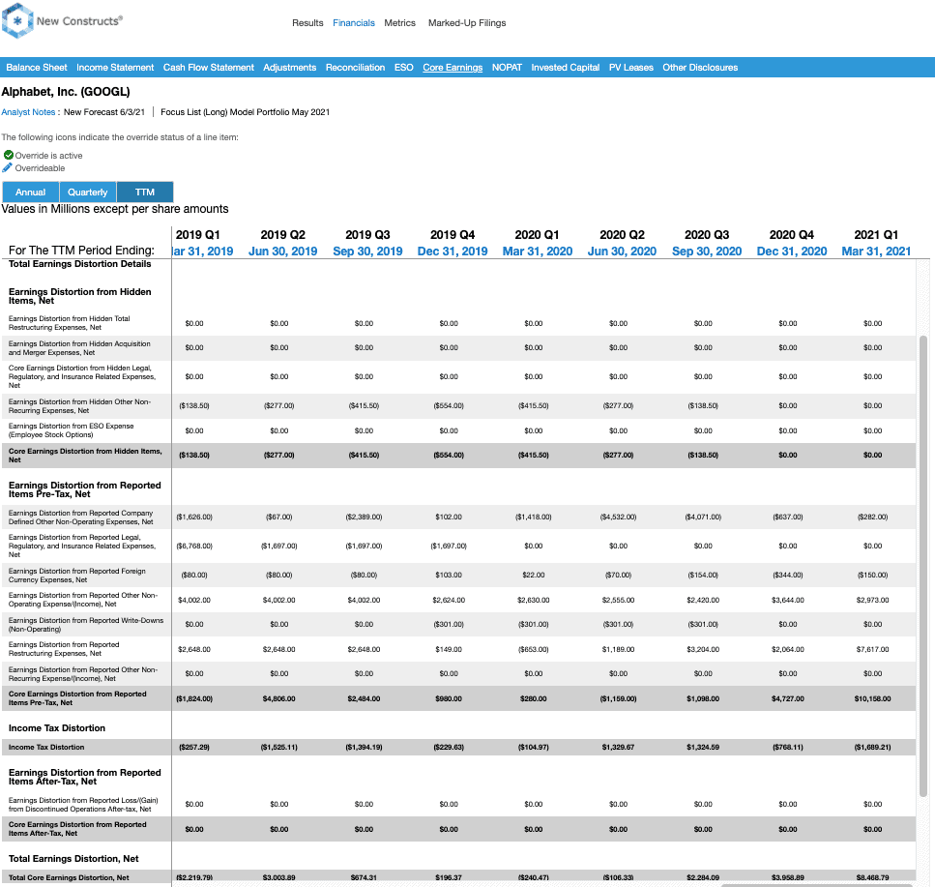Click Core Earnings Distortion from Hidden Items row
Viewport: 935px width, 887px height.
(x=458, y=456)
